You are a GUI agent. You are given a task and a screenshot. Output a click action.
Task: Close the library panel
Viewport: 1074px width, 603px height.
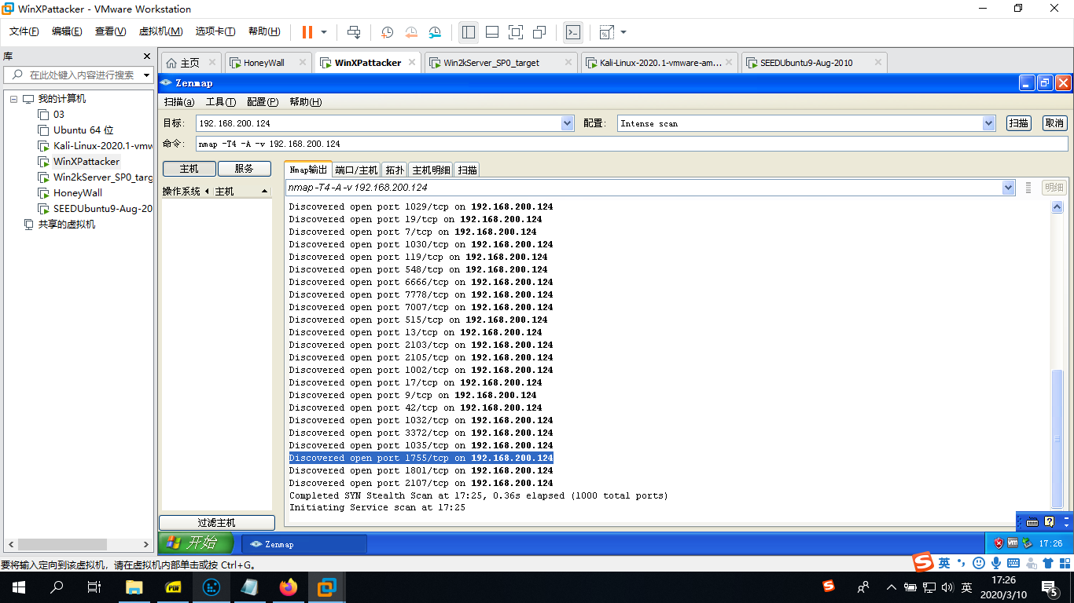(146, 57)
